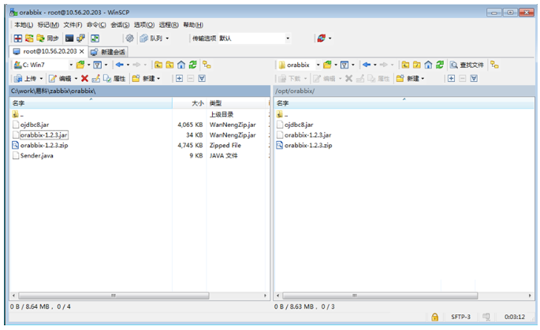Viewport: 540px width, 330px height.
Task: Open in PuTTY icon
Action: tap(81, 38)
